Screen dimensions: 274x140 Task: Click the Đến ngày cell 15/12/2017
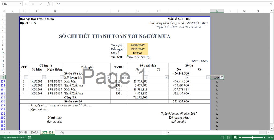(x=138, y=49)
